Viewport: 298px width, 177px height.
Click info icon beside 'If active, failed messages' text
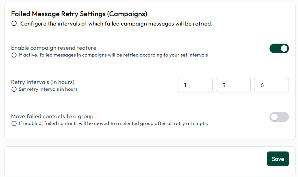tap(14, 55)
